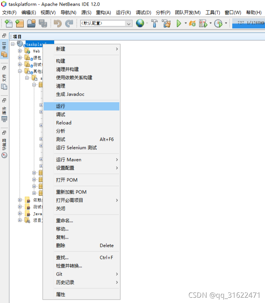Choose 查找... in the context menu
The height and width of the screenshot is (303, 265).
pyautogui.click(x=81, y=257)
